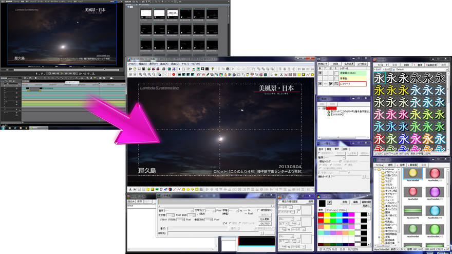Expand the 天気 folder node
The image size is (452, 254).
click(x=379, y=237)
